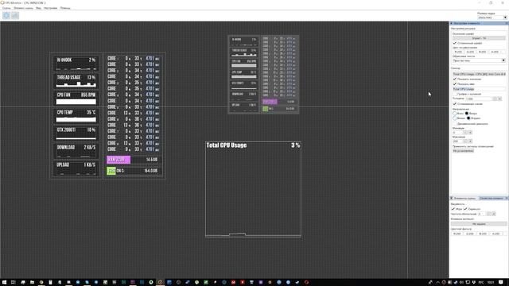Open Task View from the taskbar

(14, 282)
